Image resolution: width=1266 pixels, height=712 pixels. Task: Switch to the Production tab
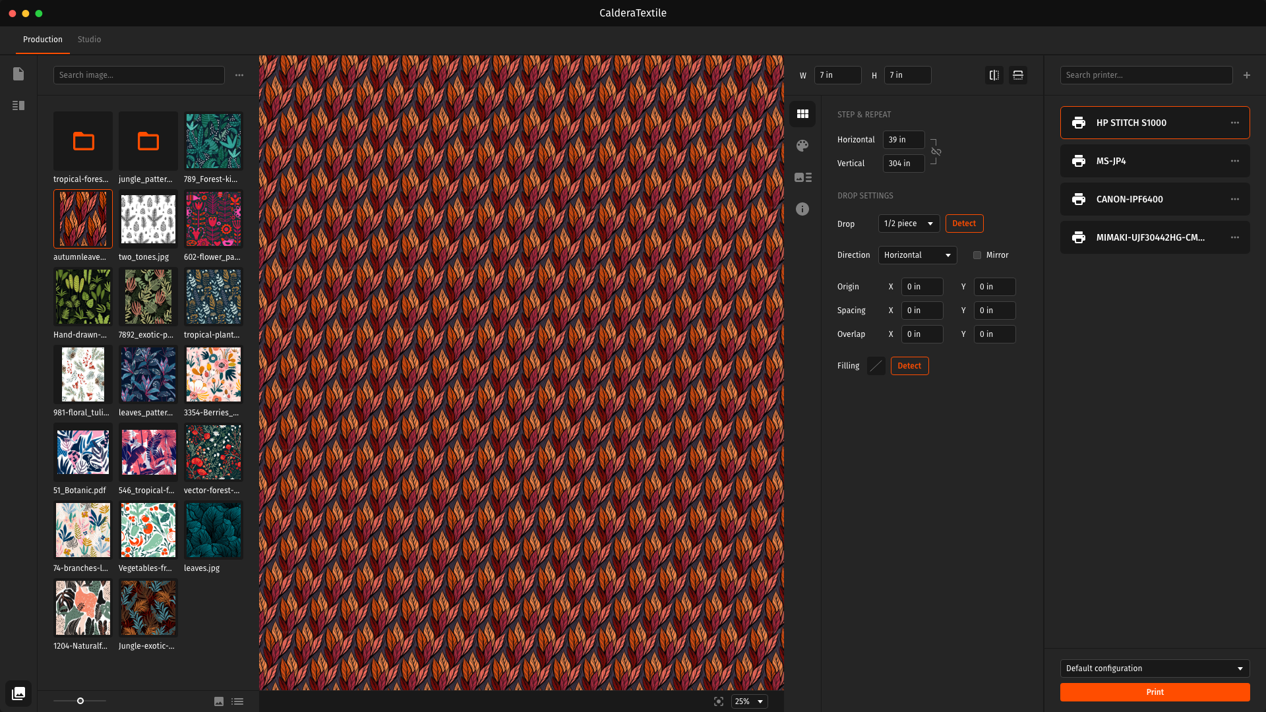(x=43, y=40)
